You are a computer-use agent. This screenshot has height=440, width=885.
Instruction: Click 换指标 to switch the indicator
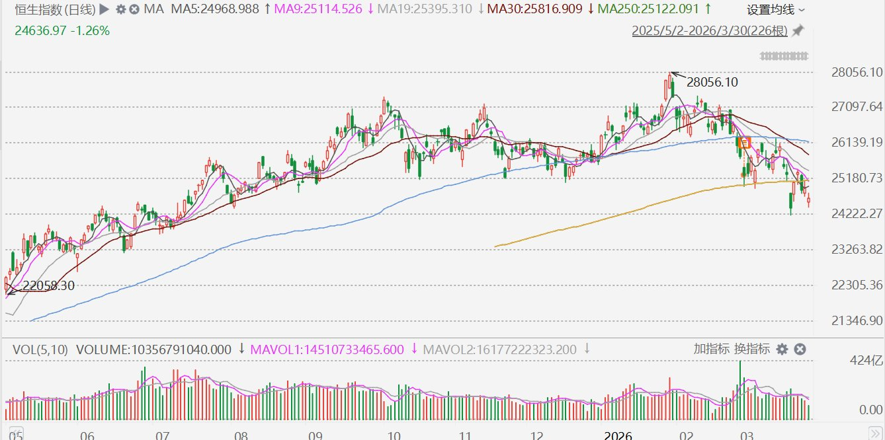[751, 349]
